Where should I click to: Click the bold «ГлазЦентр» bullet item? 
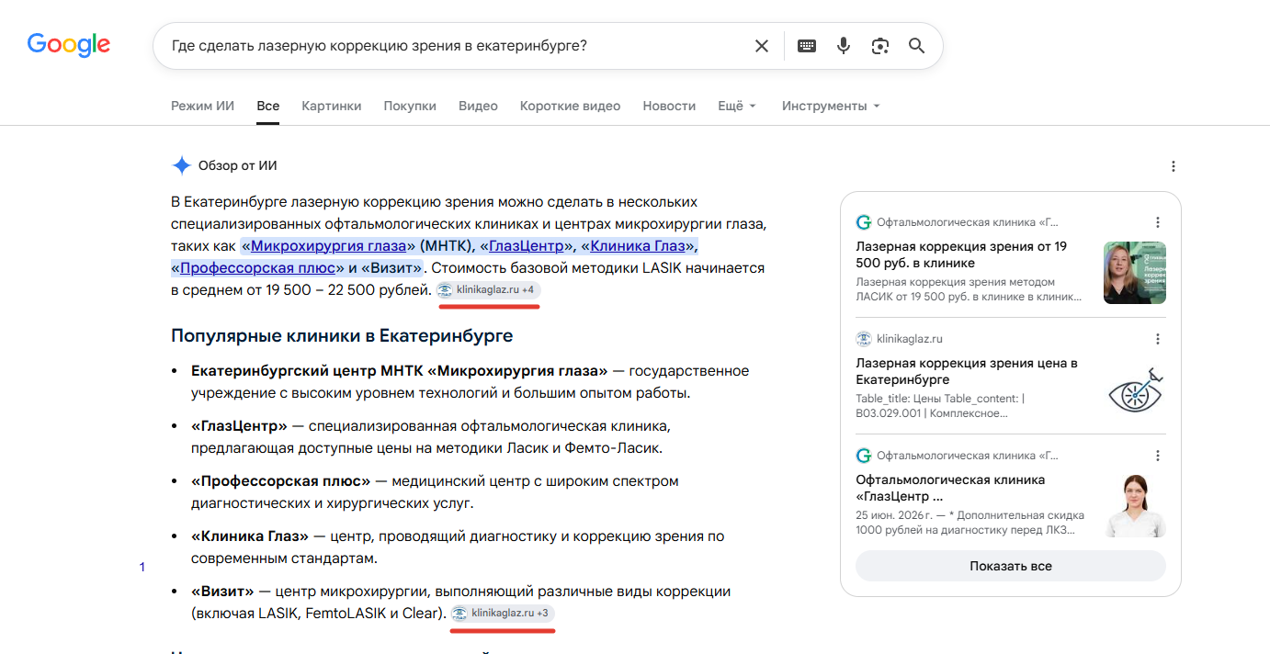239,426
